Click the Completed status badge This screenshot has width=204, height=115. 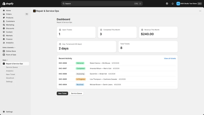(81, 68)
